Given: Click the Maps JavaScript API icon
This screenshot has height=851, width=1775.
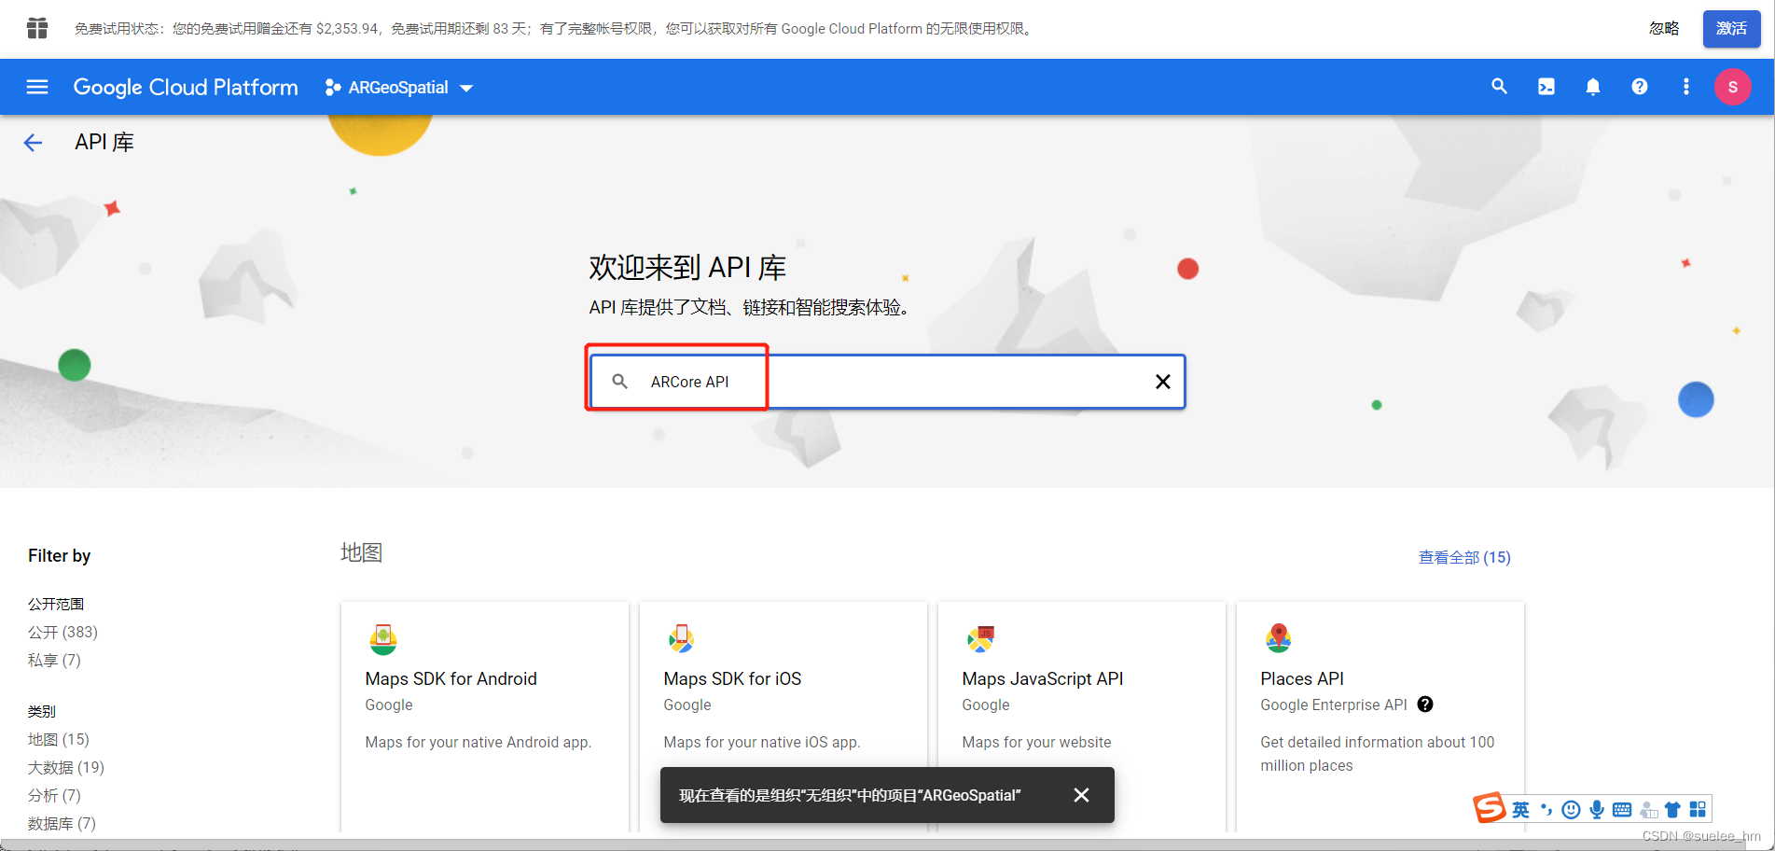Looking at the screenshot, I should (980, 639).
